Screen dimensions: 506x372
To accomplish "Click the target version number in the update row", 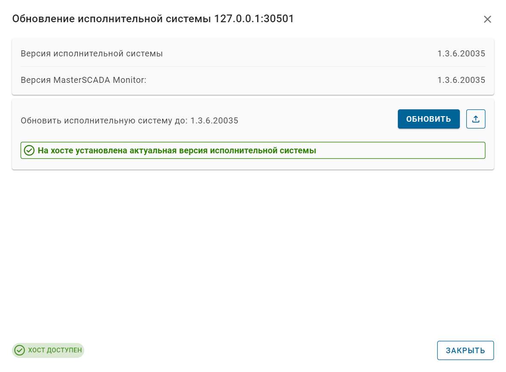I will coord(214,121).
